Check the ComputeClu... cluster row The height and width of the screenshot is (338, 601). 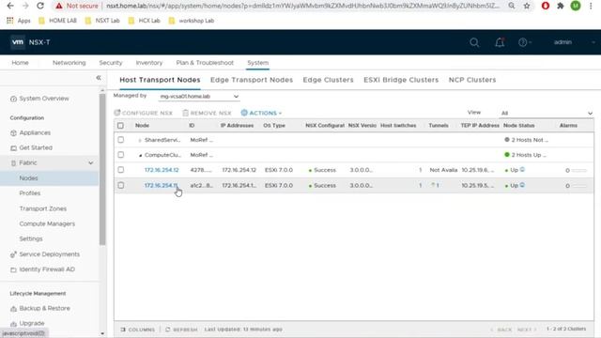click(121, 155)
